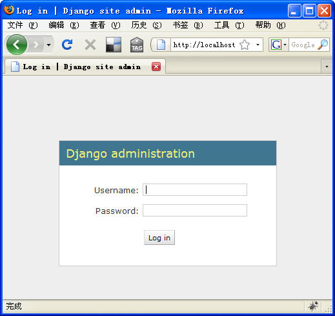This screenshot has width=335, height=316.
Task: Click the Username input field
Action: [x=195, y=189]
